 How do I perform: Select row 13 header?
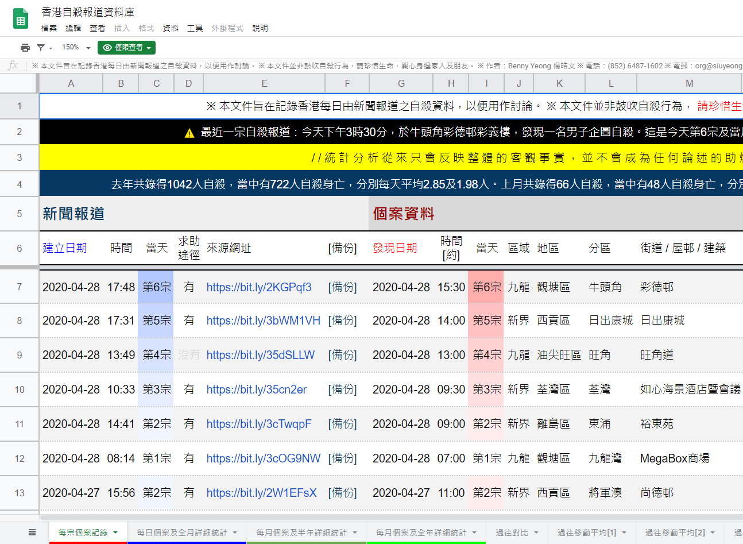pyautogui.click(x=20, y=493)
